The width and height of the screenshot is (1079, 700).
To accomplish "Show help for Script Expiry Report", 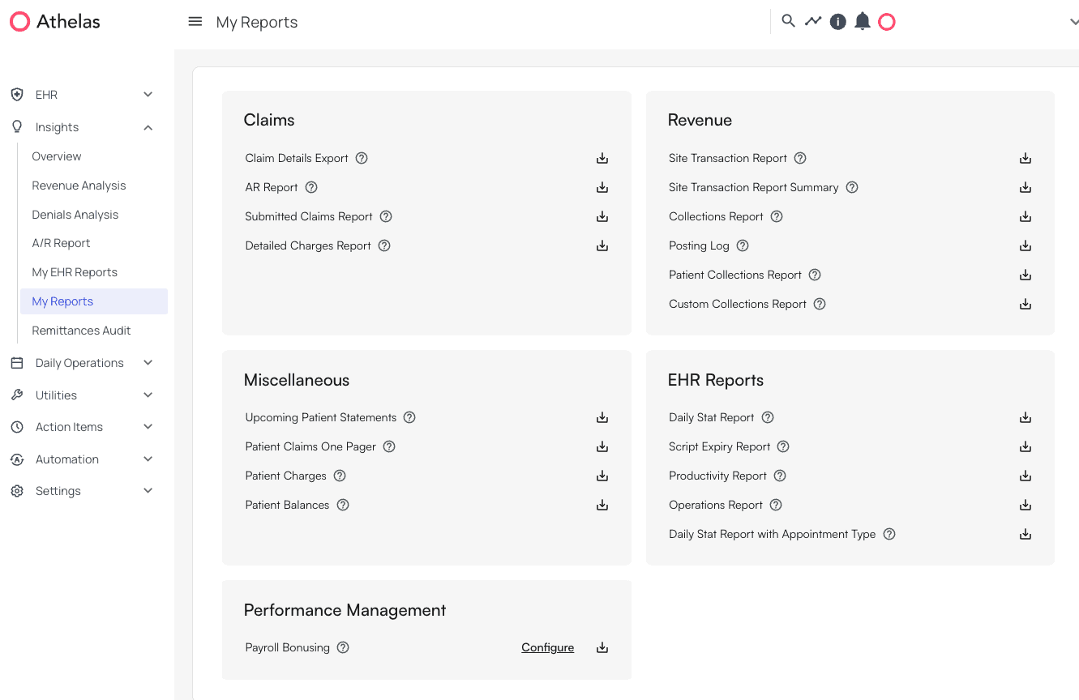I will tap(783, 447).
